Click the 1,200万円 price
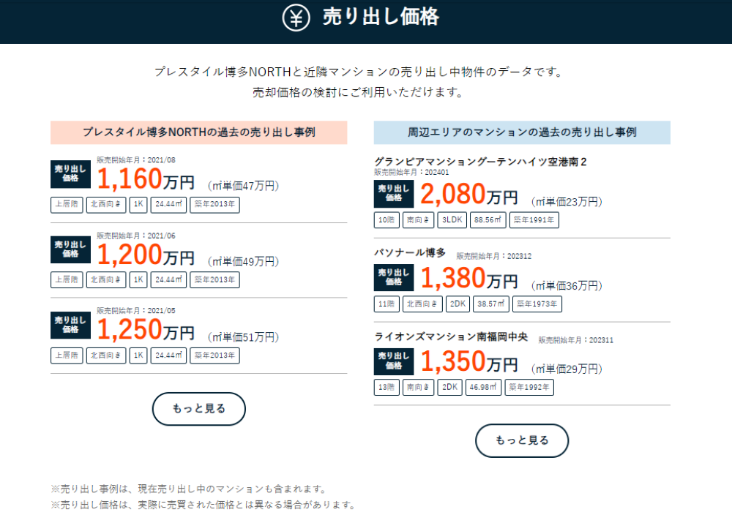 146,255
